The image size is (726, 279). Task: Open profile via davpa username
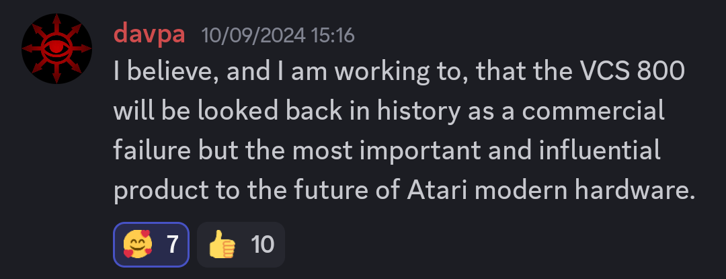coord(149,33)
